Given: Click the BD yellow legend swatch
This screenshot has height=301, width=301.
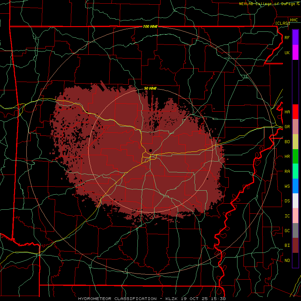Looking at the screenshot, I should [295, 141].
